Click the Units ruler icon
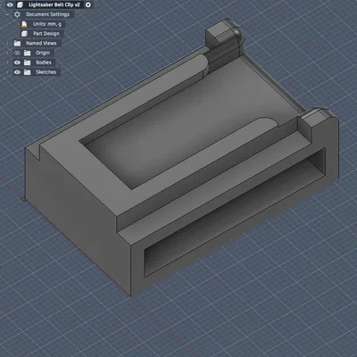This screenshot has height=357, width=357. (24, 24)
